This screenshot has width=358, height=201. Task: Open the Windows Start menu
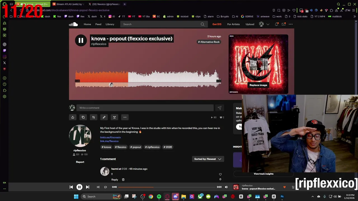click(x=76, y=197)
